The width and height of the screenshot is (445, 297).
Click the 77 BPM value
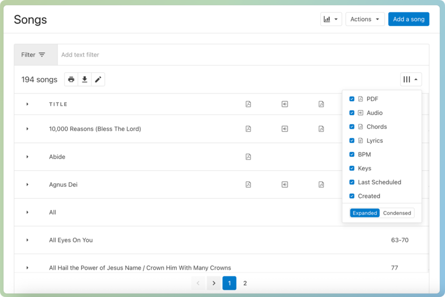pyautogui.click(x=394, y=268)
